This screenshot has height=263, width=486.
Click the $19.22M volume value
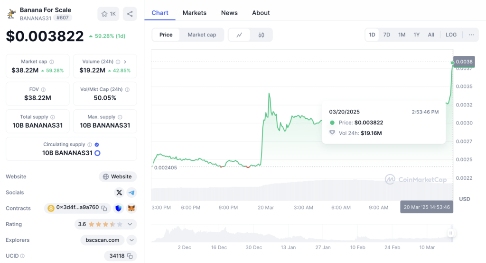point(93,70)
